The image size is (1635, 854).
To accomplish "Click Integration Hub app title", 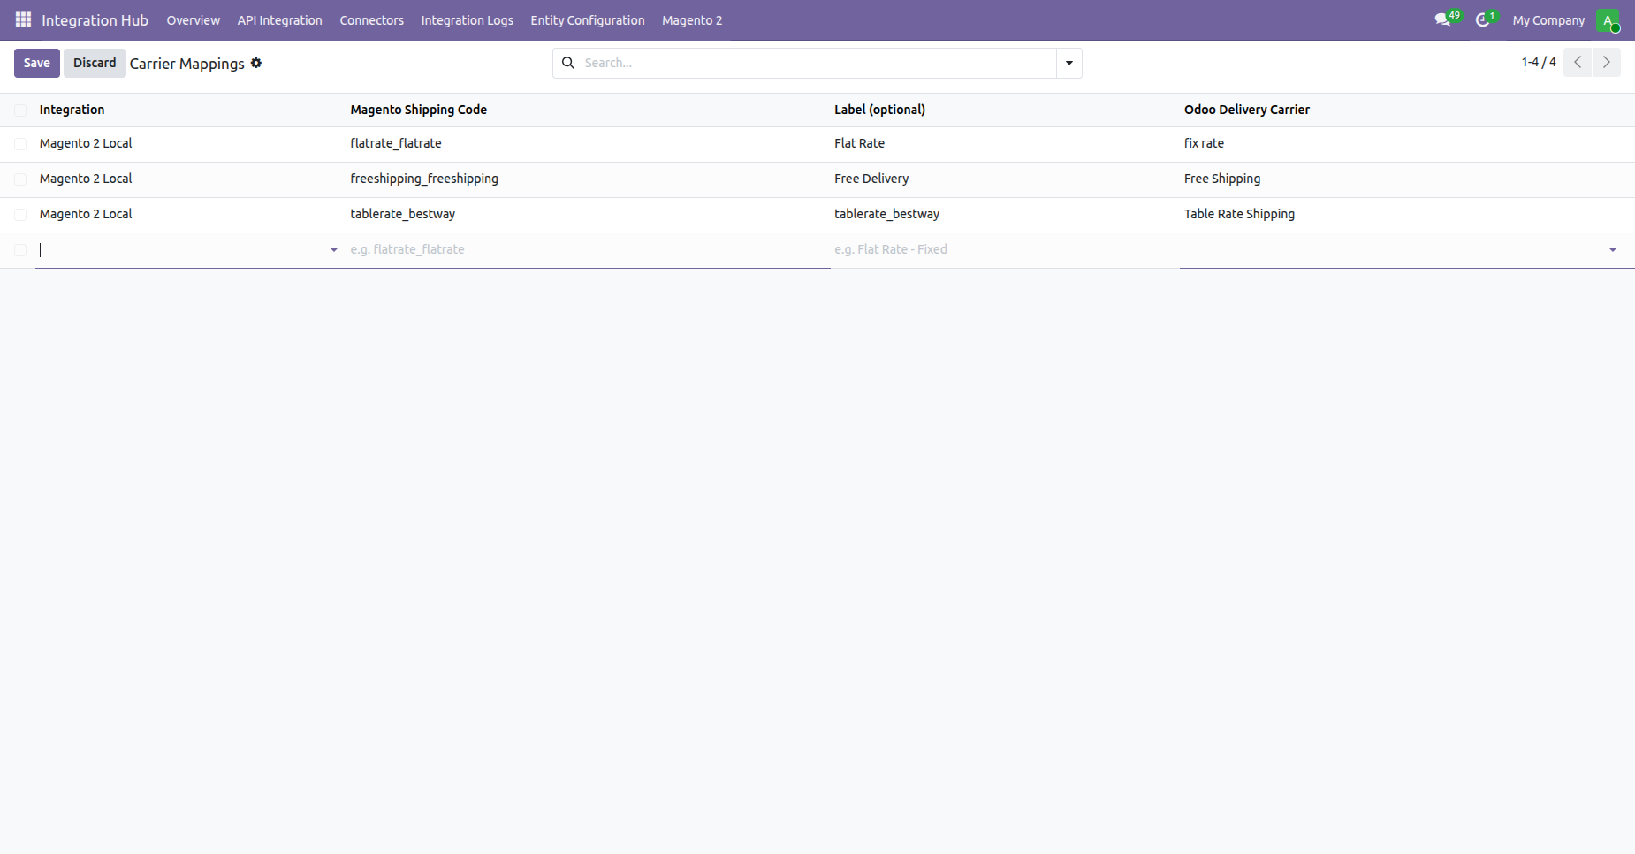I will point(95,20).
